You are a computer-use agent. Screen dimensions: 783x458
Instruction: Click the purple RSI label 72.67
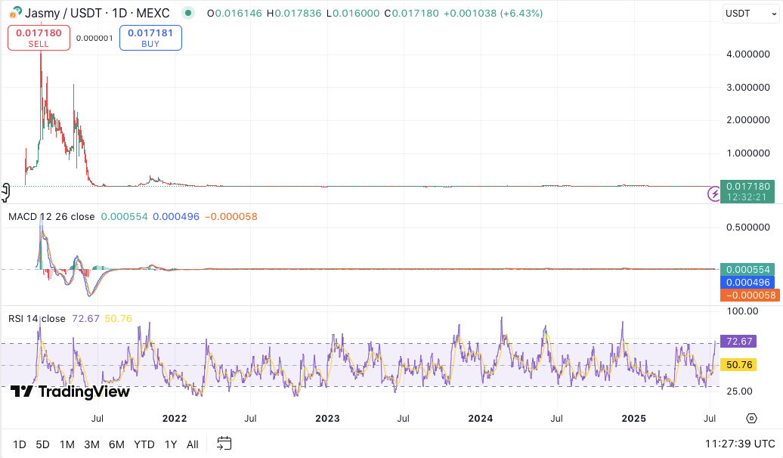pyautogui.click(x=738, y=341)
